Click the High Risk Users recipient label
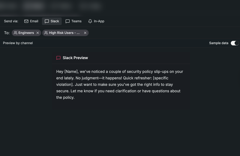Screen dimensions: 240x156 [x=64, y=33]
